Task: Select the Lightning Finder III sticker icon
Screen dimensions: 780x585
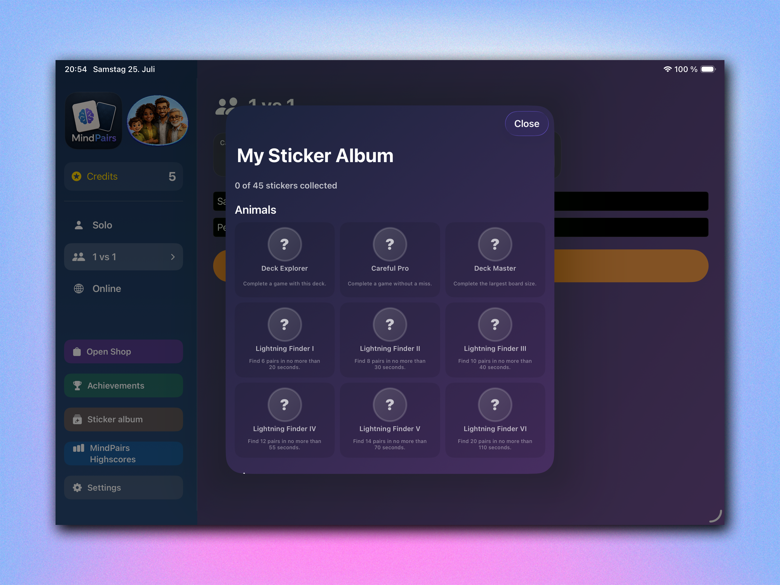Action: pos(495,325)
